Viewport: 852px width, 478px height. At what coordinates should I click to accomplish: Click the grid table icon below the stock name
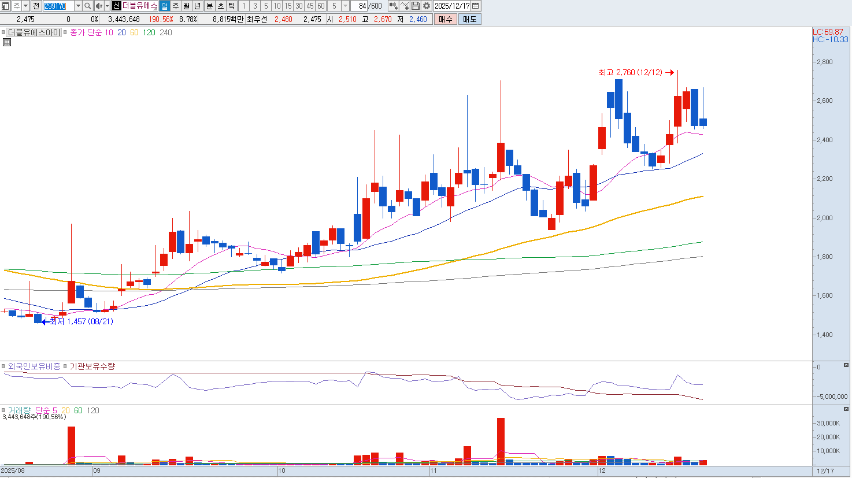(7, 42)
